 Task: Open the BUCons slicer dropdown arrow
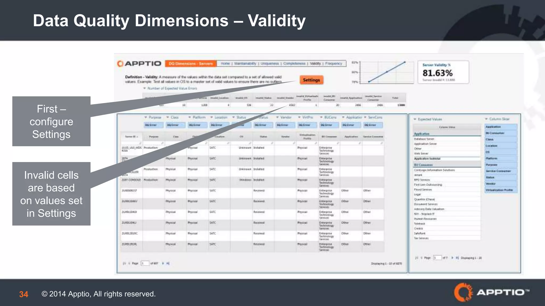point(321,117)
